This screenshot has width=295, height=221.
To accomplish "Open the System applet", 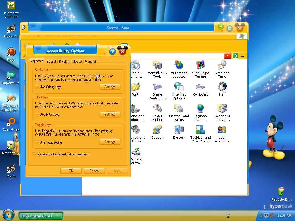I will click(x=179, y=132).
